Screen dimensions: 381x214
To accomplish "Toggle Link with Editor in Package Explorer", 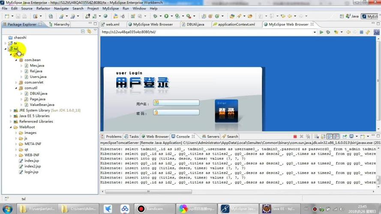I will click(x=89, y=32).
